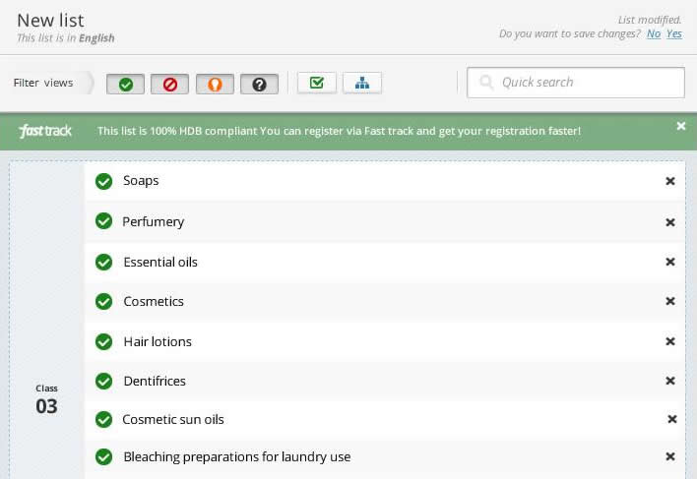This screenshot has width=697, height=479.
Task: Choose No to discard list changes
Action: 654,33
